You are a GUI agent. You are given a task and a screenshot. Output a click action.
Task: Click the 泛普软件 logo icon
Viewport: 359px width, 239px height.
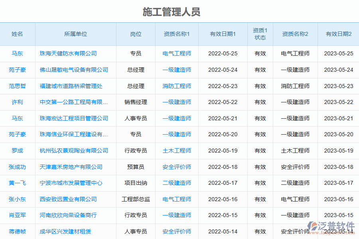pyautogui.click(x=313, y=226)
